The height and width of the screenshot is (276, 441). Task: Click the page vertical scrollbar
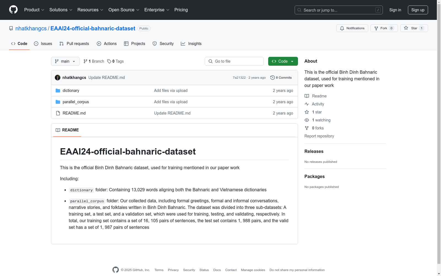tap(439, 138)
